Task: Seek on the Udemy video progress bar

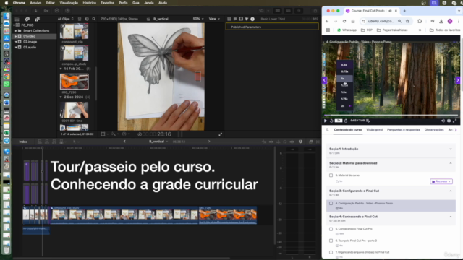Action: 391,116
